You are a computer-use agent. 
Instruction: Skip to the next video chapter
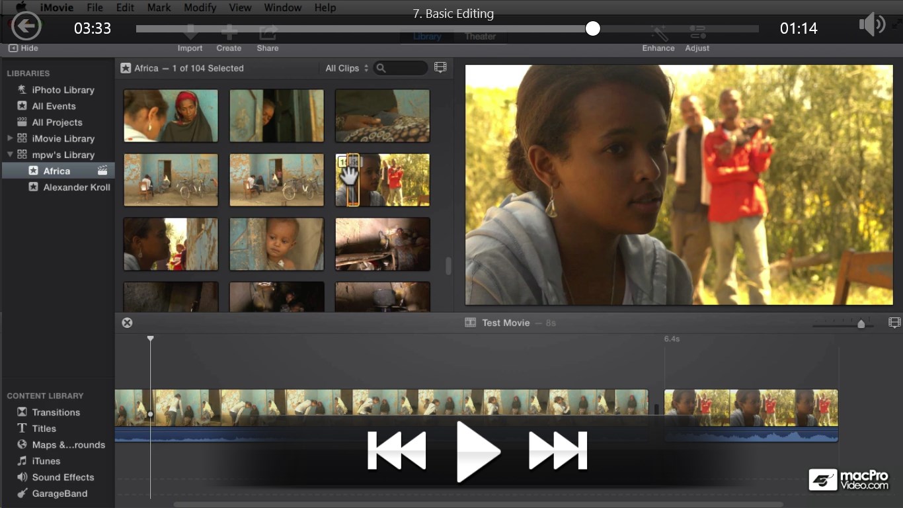(558, 450)
